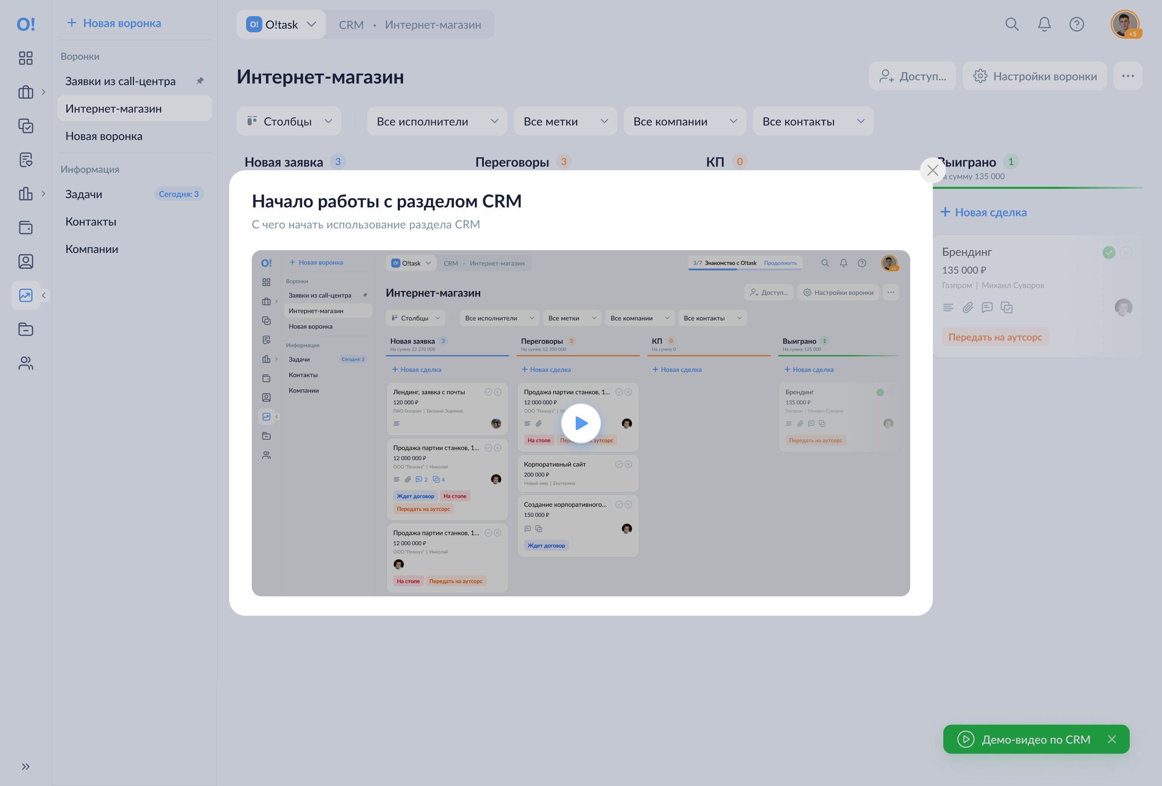Viewport: 1162px width, 786px height.
Task: Open the company buildings icon in left rail
Action: [25, 194]
